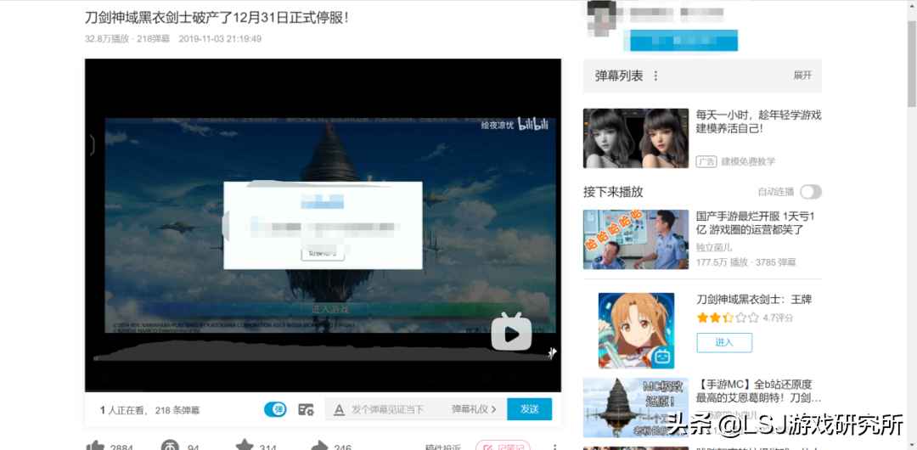Click the 记笔记 notes button
Viewport: 917px width, 450px height.
pos(502,445)
